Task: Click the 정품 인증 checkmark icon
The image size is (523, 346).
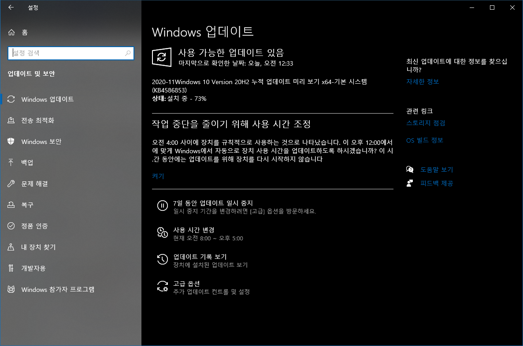Action: click(x=11, y=226)
